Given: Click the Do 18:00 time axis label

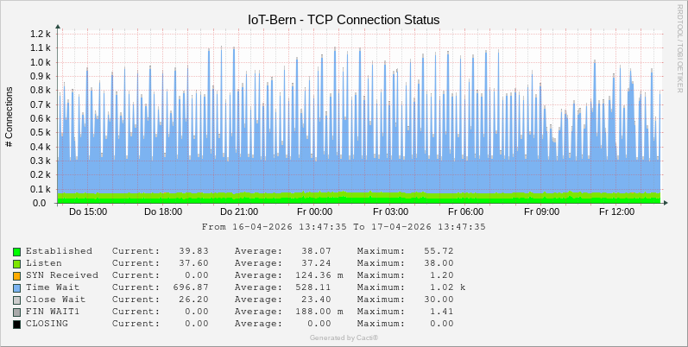Looking at the screenshot, I should point(163,211).
